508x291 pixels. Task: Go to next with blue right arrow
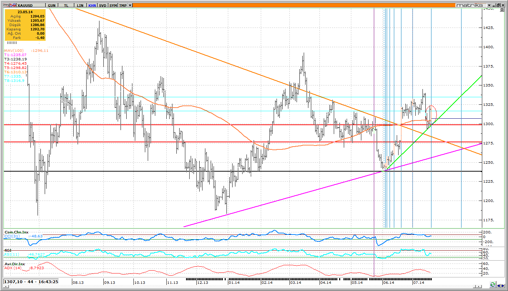coord(503,286)
